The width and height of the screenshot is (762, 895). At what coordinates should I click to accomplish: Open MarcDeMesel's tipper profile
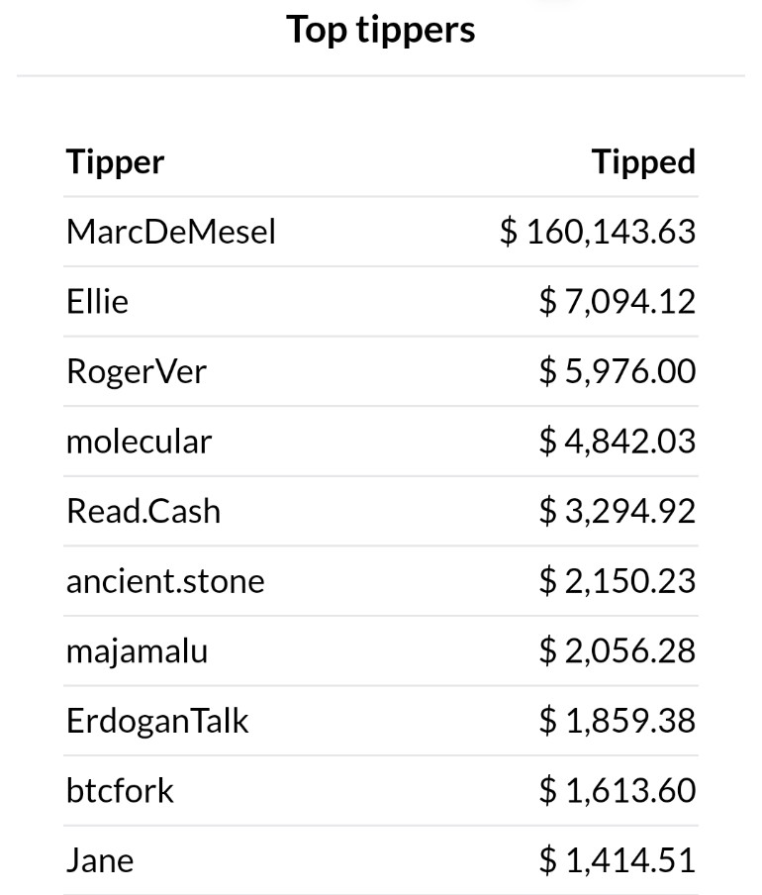click(170, 232)
